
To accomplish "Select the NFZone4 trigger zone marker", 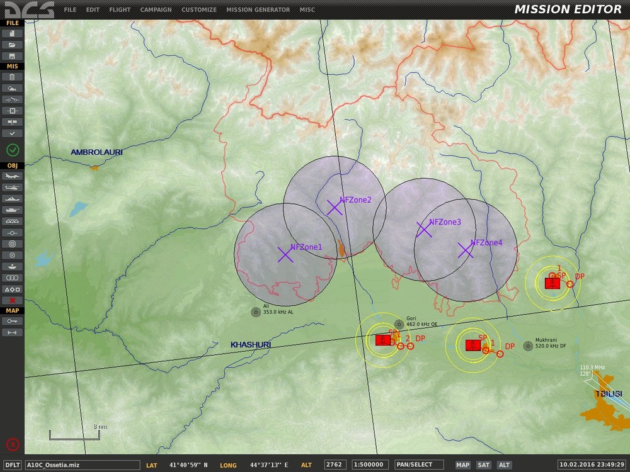I will click(466, 250).
